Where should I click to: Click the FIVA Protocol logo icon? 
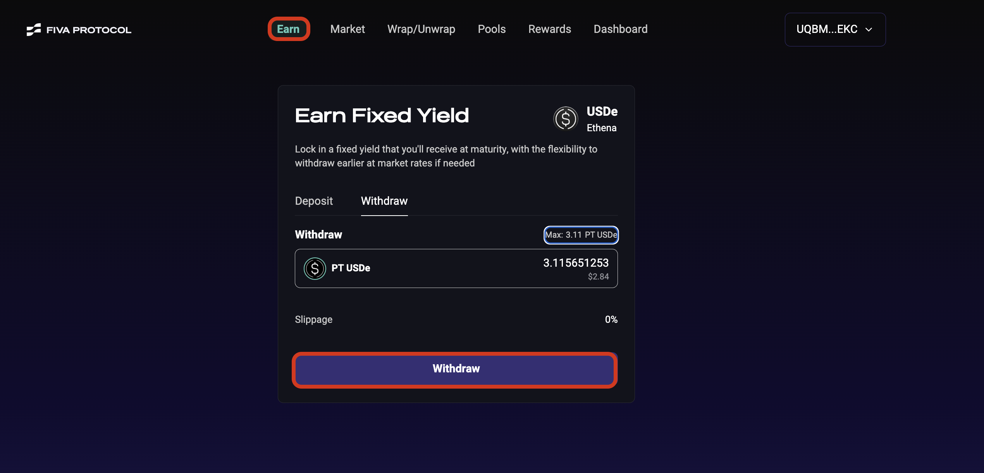point(34,29)
